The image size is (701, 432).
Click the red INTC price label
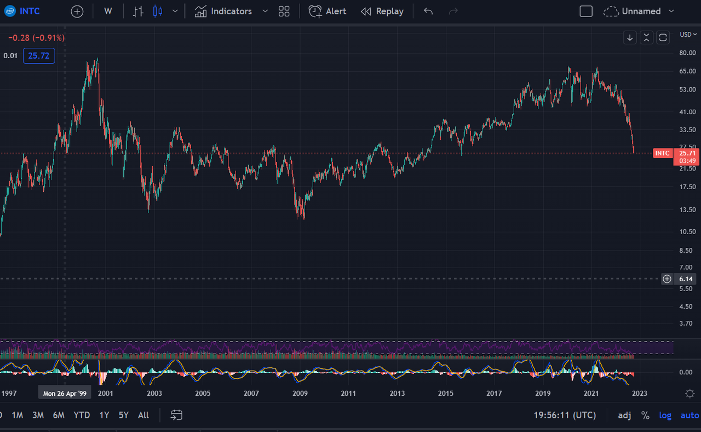click(x=662, y=153)
